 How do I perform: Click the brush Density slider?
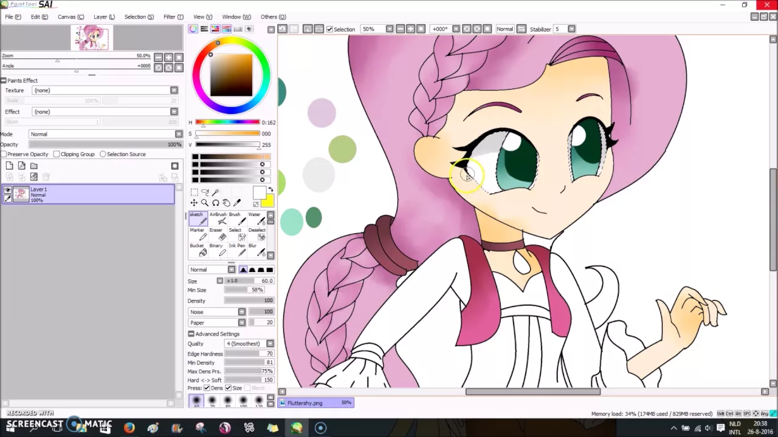tap(249, 301)
